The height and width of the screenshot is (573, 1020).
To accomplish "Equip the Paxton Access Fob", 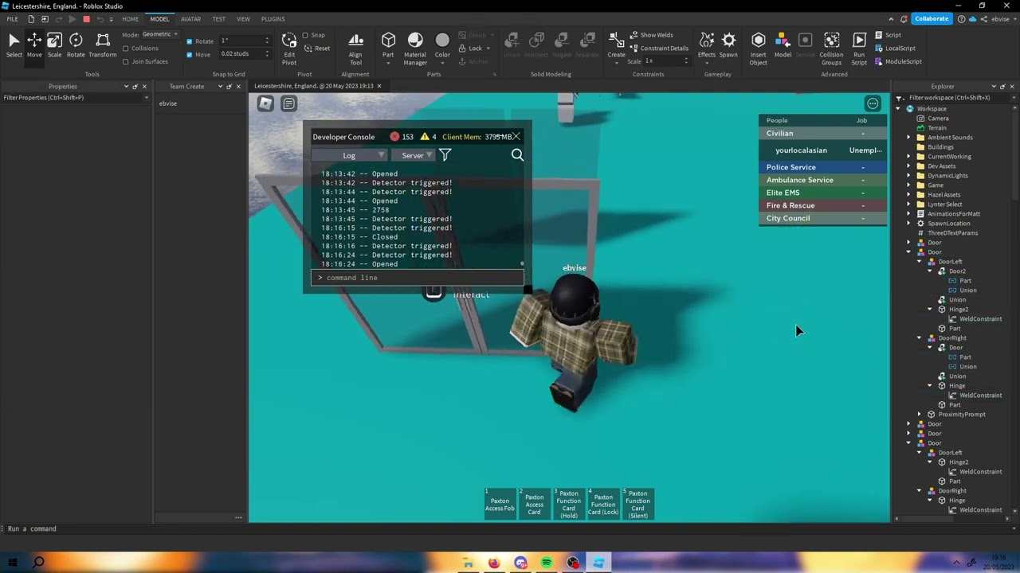I will tap(500, 504).
